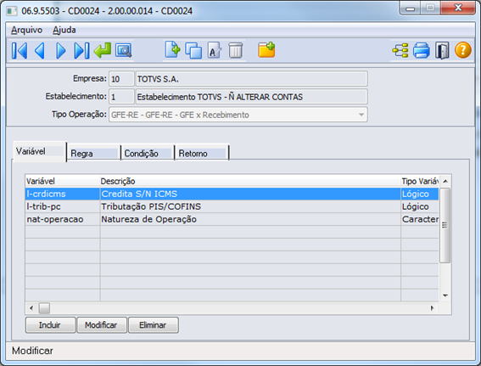This screenshot has width=481, height=366.
Task: Switch to the Condição tab
Action: click(x=148, y=153)
